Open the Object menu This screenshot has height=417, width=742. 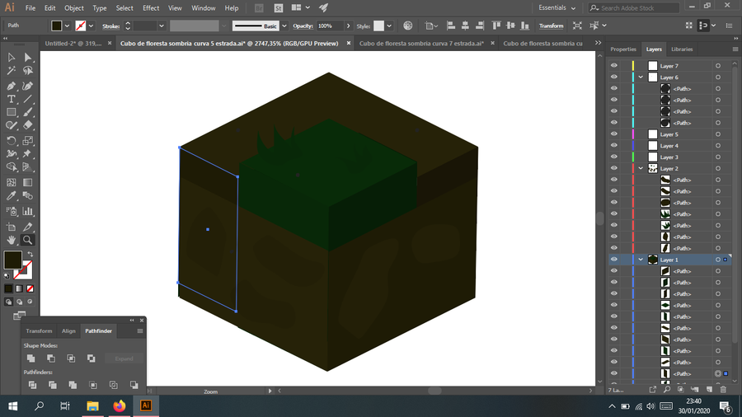tap(74, 8)
